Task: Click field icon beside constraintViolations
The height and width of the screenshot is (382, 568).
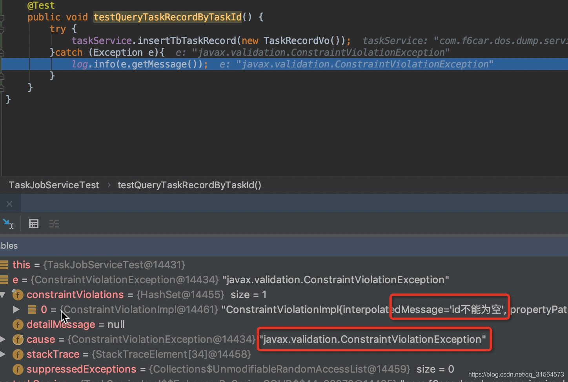Action: click(x=18, y=295)
